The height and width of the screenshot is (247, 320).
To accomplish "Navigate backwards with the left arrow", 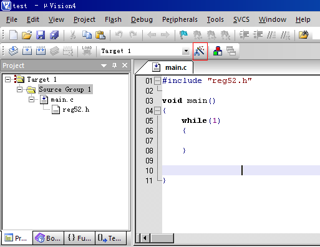I will tap(152, 35).
